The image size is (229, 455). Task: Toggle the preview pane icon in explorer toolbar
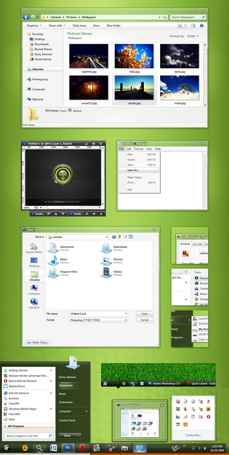coord(193,25)
